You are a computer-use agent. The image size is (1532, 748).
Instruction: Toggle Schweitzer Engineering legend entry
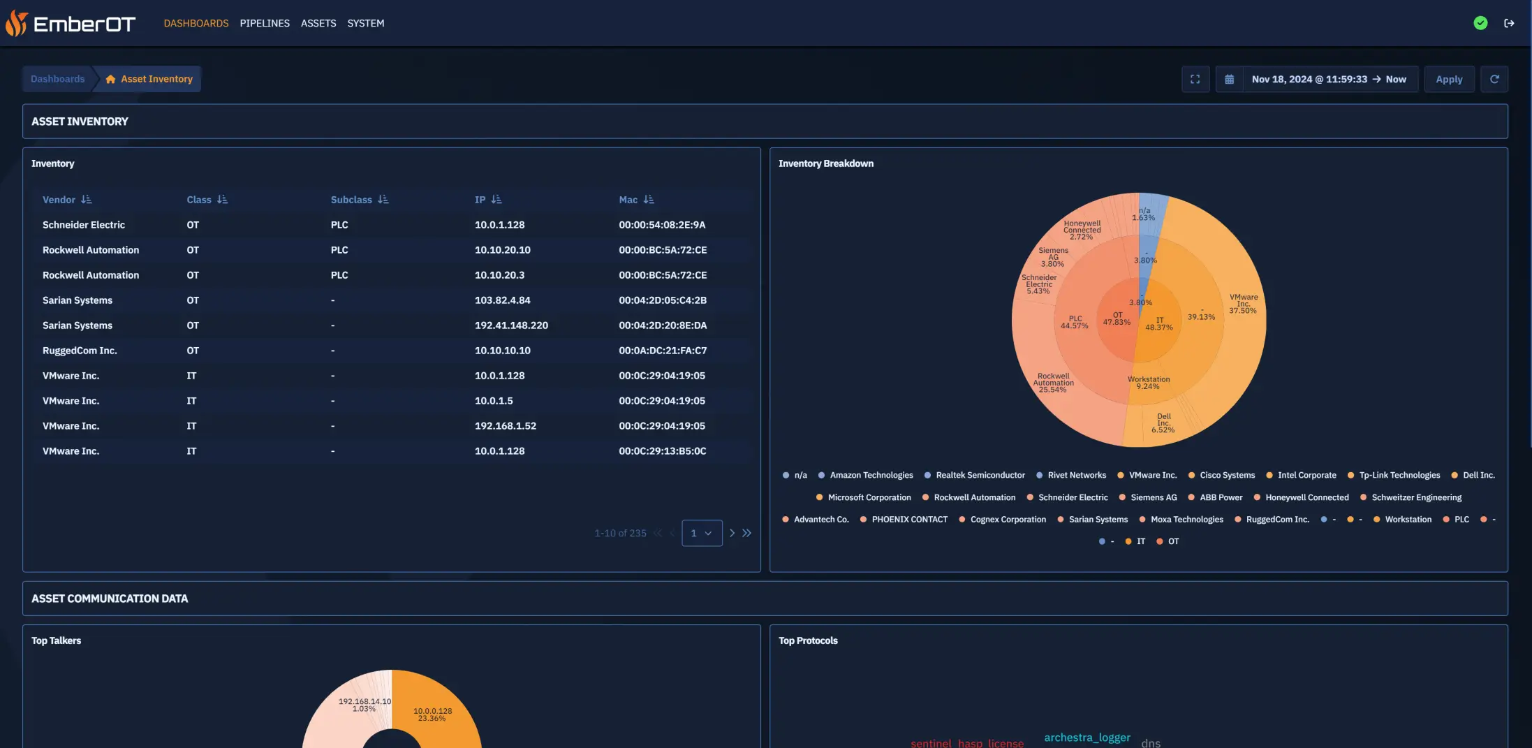point(1411,497)
